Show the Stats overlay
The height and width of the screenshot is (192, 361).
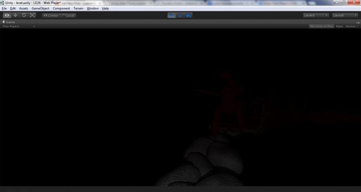click(x=339, y=26)
